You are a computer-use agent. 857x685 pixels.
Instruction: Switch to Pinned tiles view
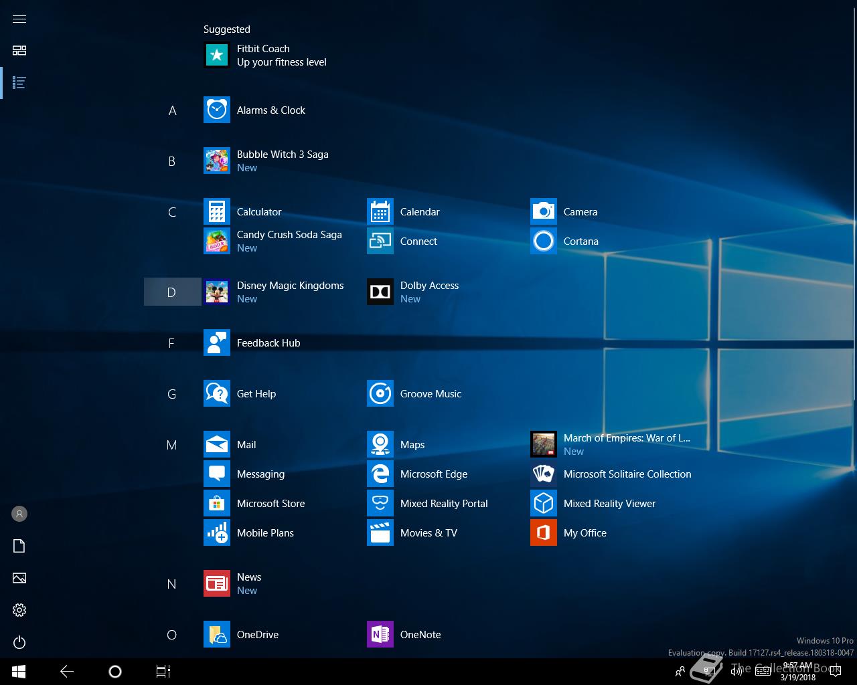pyautogui.click(x=19, y=51)
